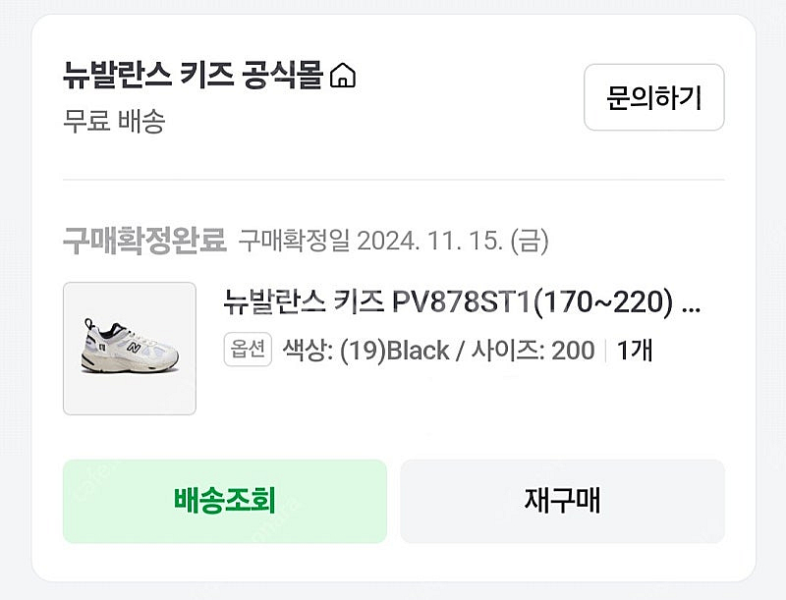The width and height of the screenshot is (786, 600).
Task: Click the PV878ST1 model code in title
Action: tap(461, 303)
